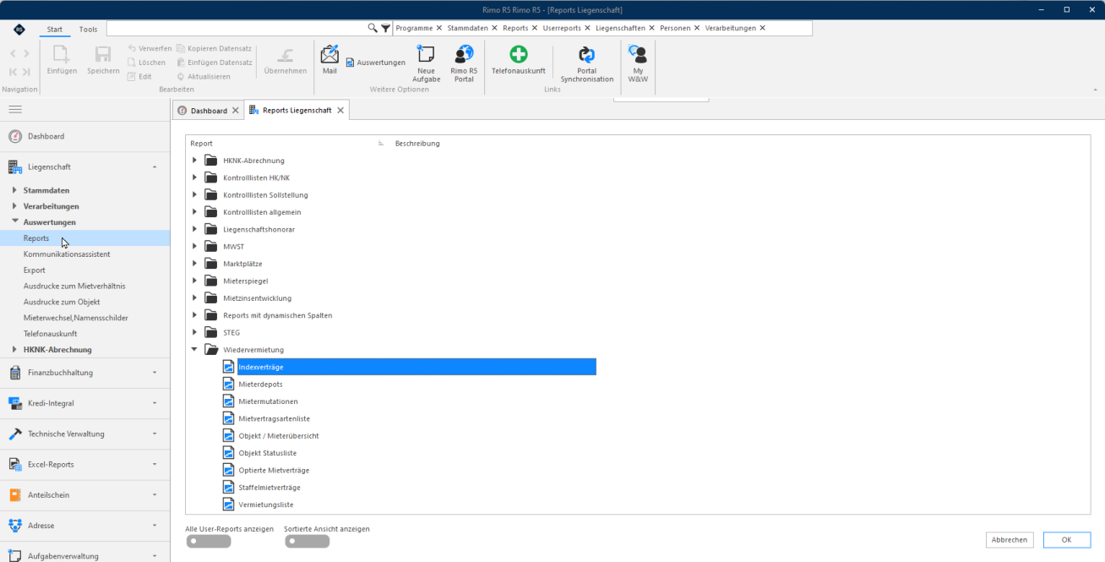Click the OK button
The width and height of the screenshot is (1105, 562).
(1066, 540)
